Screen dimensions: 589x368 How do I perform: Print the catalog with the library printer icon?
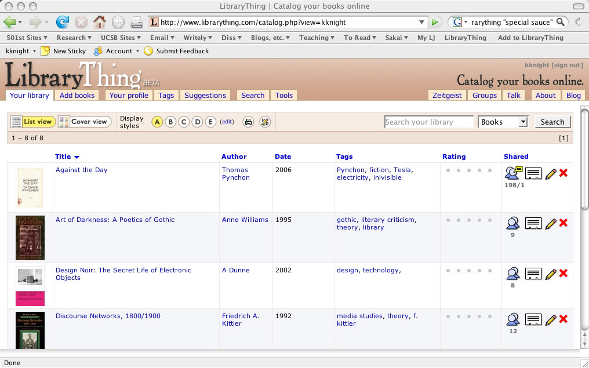pyautogui.click(x=248, y=122)
